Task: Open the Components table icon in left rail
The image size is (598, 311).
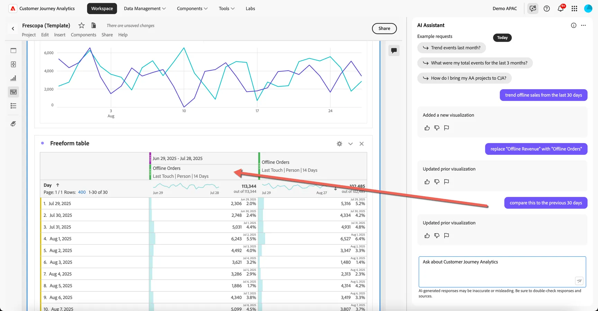Action: pos(13,92)
